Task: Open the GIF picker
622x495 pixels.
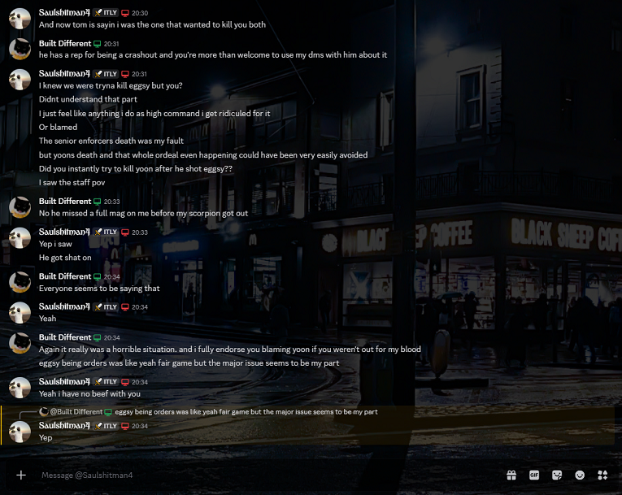Action: coord(534,475)
